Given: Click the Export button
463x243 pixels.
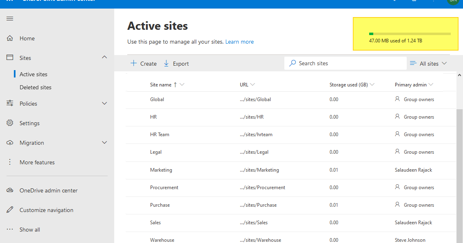Looking at the screenshot, I should click(x=176, y=63).
